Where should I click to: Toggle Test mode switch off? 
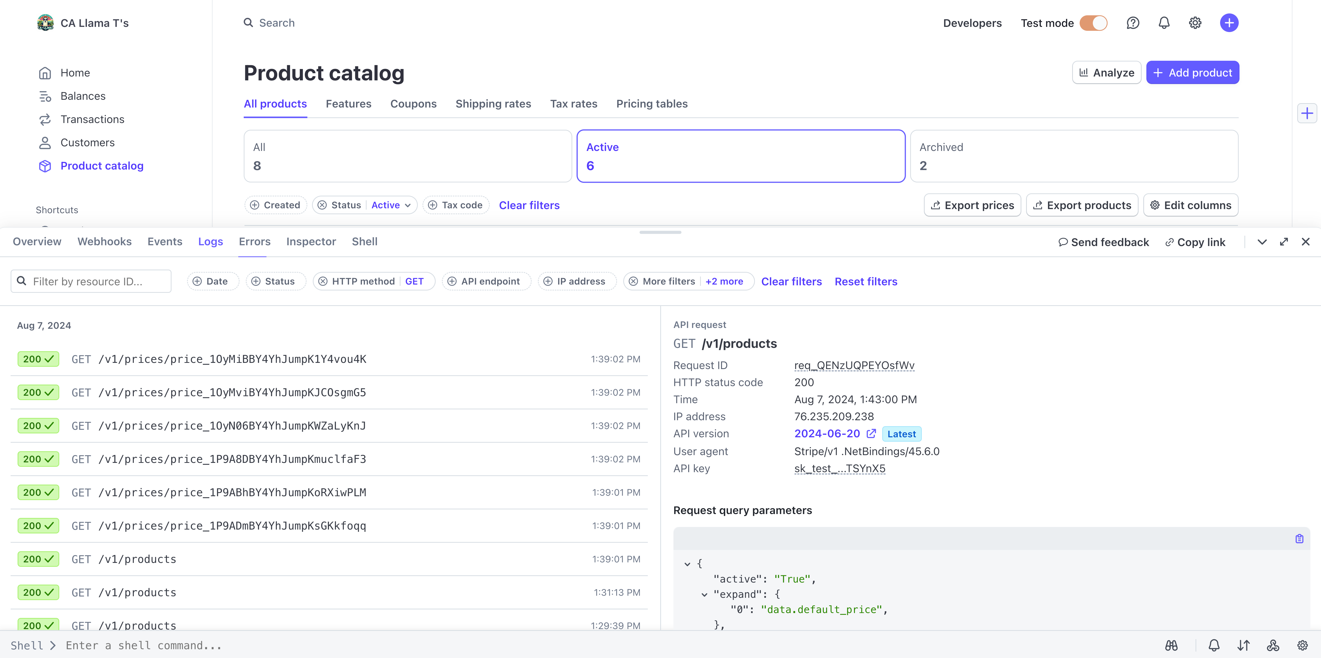pos(1093,23)
